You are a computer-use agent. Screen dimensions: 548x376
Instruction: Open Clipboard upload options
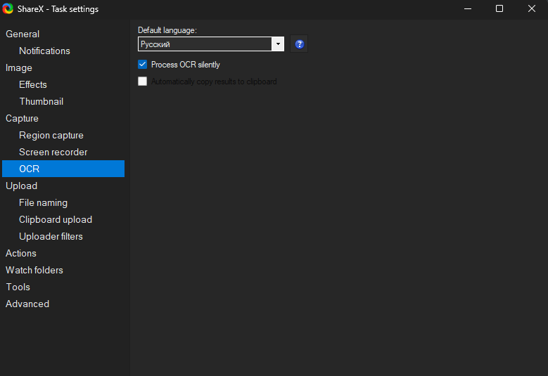click(x=56, y=219)
